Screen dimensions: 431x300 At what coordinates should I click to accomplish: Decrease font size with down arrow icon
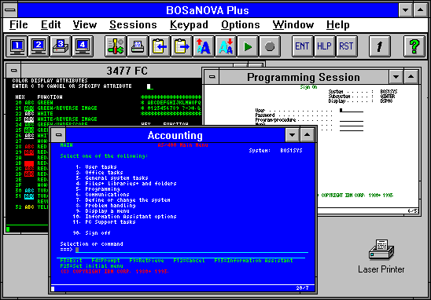(x=226, y=46)
